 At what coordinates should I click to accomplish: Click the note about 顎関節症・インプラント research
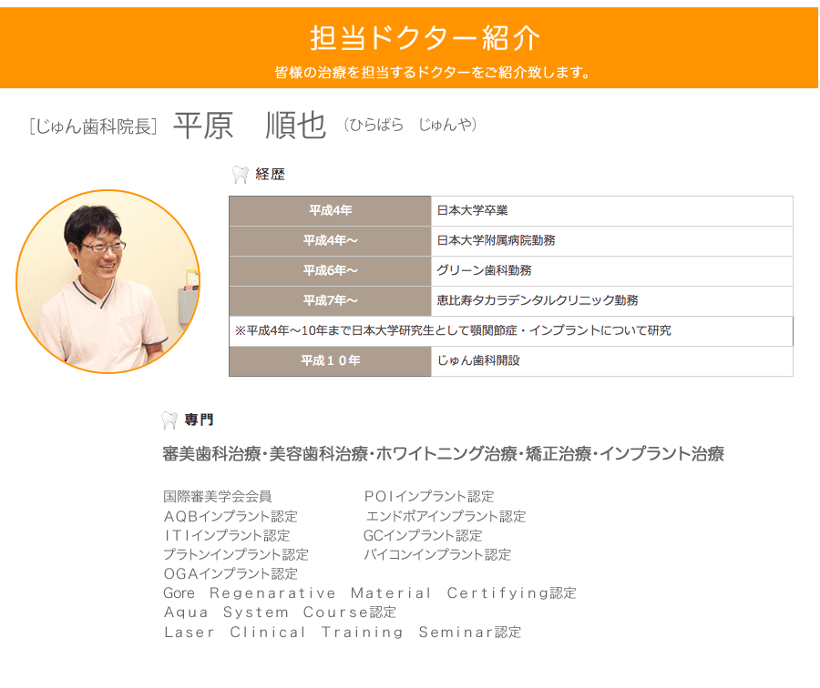tap(511, 330)
